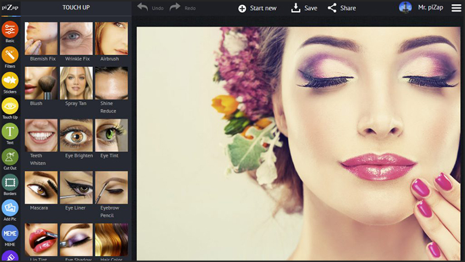Viewport: 465px width, 262px height.
Task: Open the Stickers panel
Action: [x=10, y=81]
